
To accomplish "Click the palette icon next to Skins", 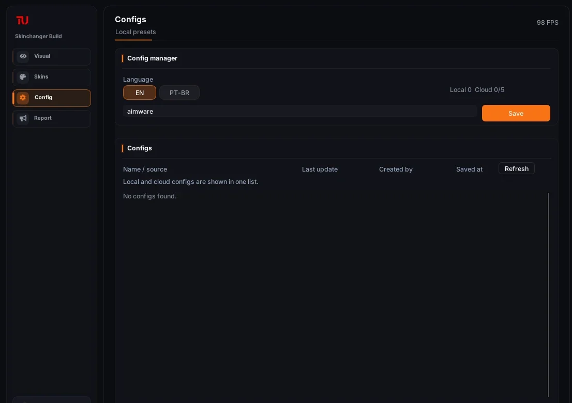I will point(23,77).
